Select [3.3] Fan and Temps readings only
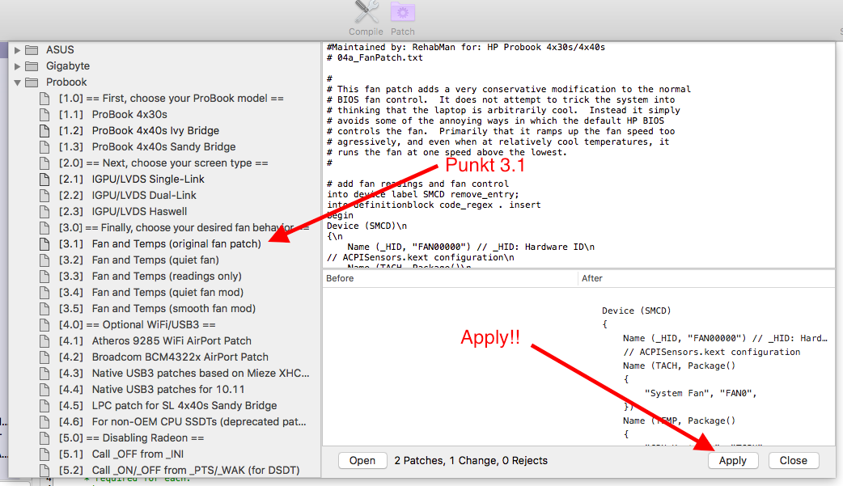This screenshot has height=486, width=843. click(150, 276)
